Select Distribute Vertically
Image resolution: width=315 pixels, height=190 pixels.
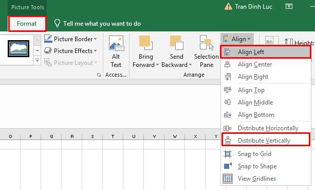pos(266,140)
